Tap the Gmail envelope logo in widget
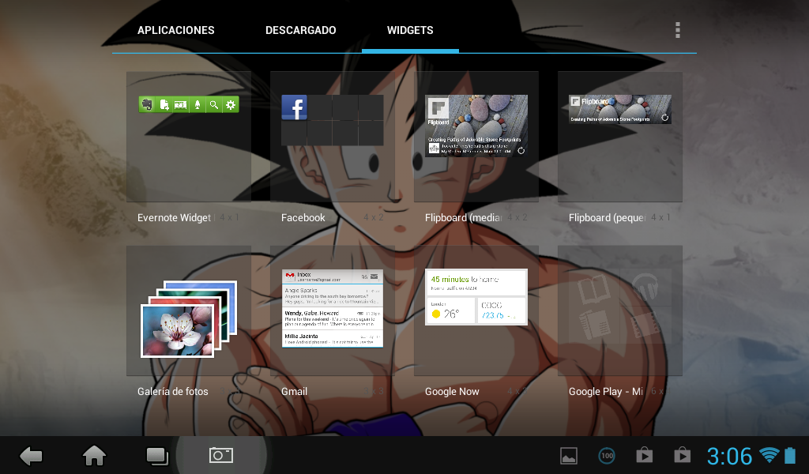 click(x=290, y=276)
